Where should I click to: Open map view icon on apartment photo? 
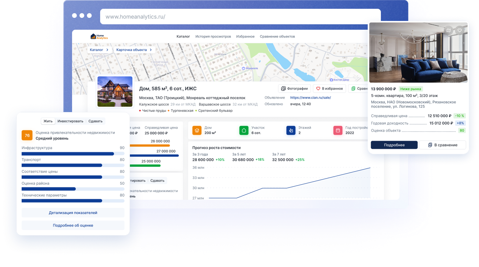[449, 30]
